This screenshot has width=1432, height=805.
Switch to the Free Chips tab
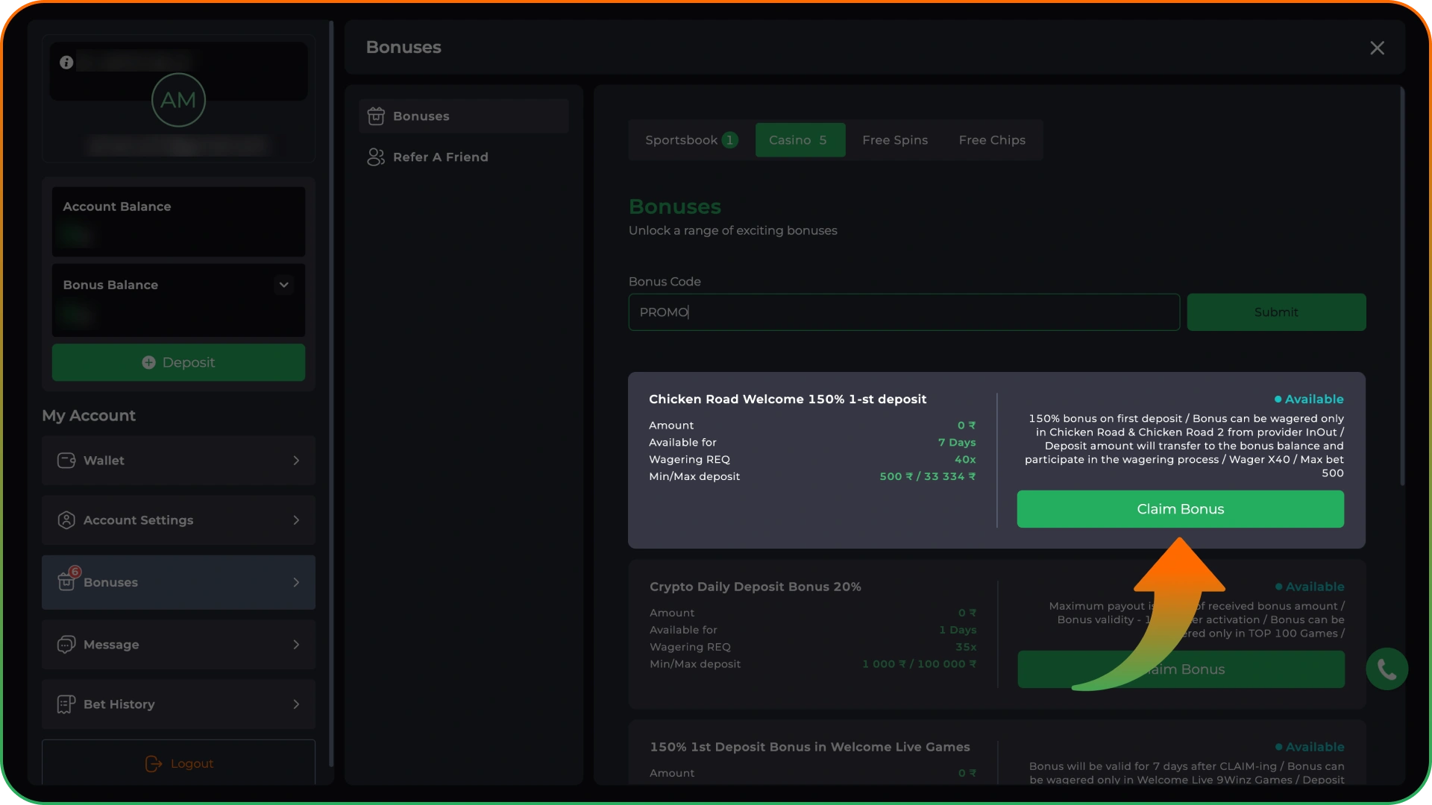click(992, 140)
